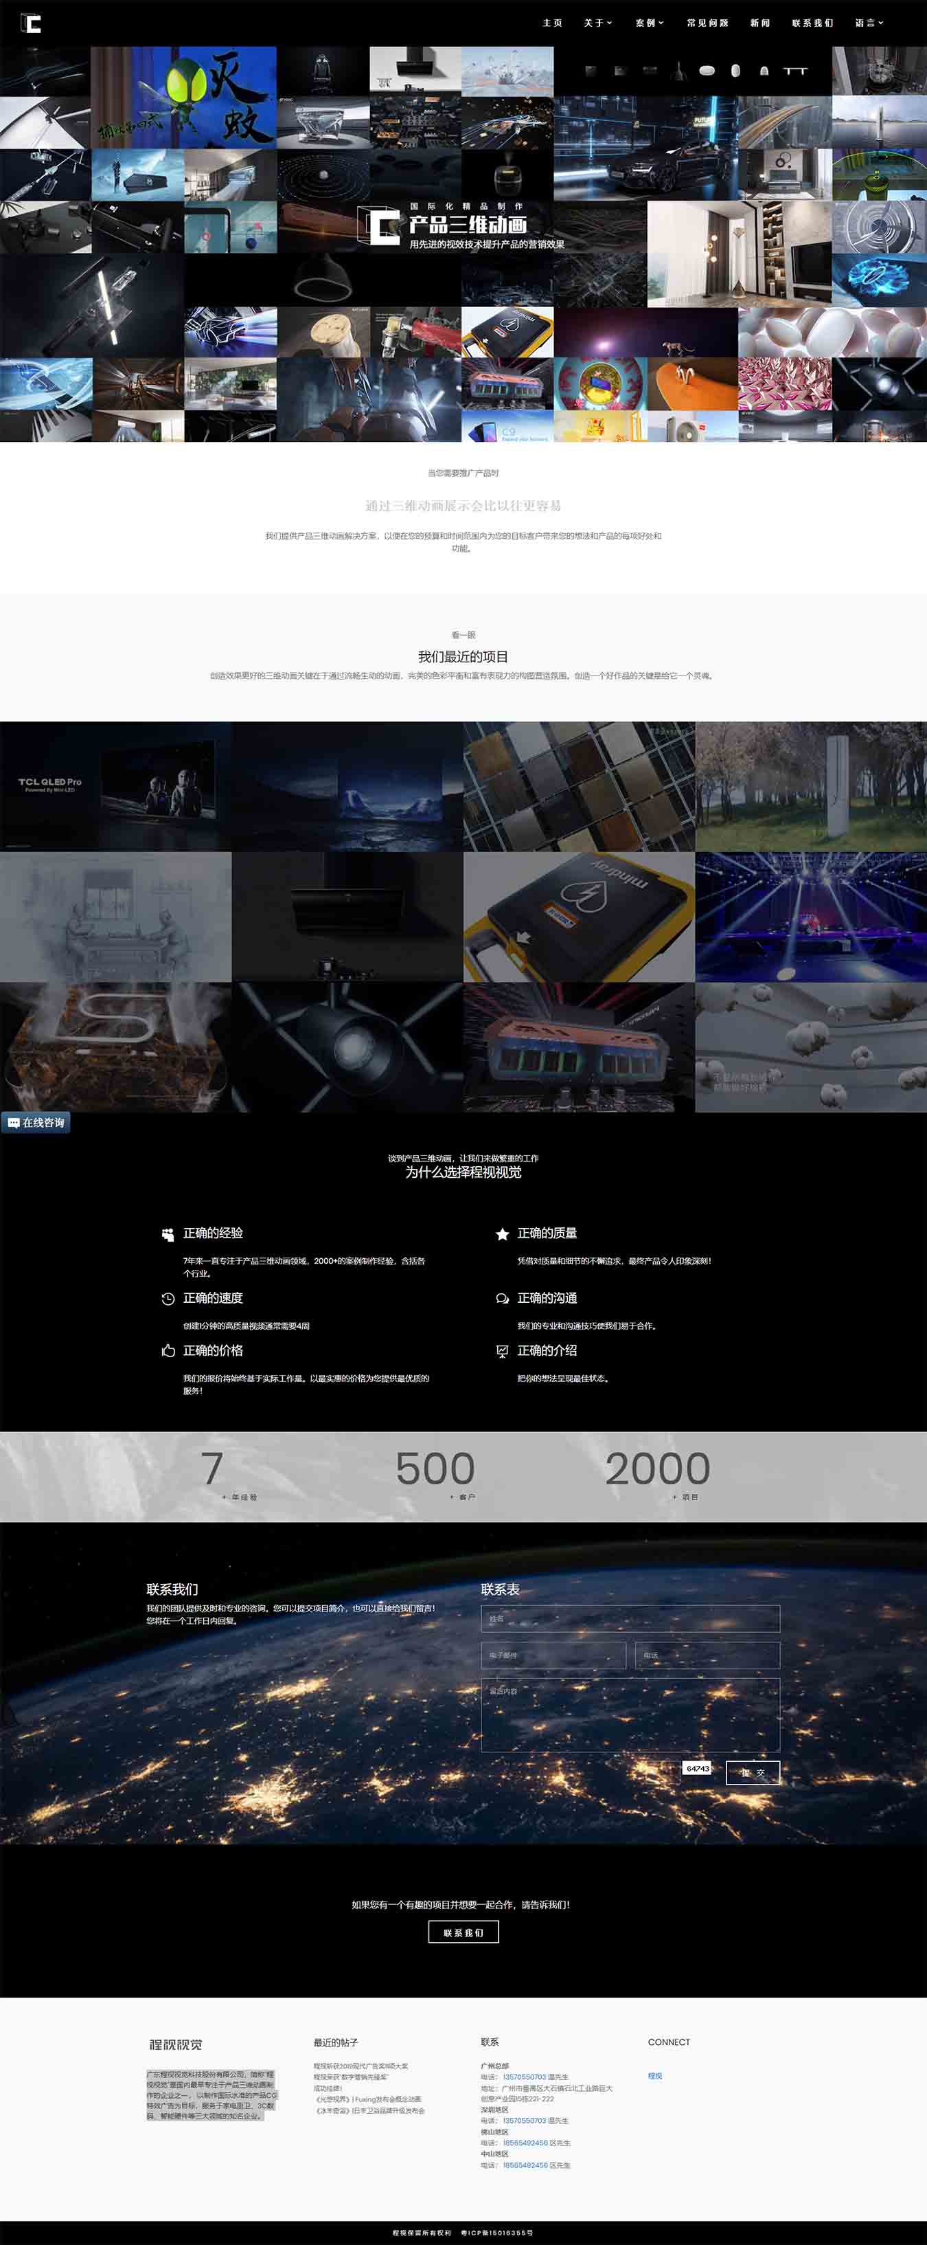Click the chat bubble icon beside 正确的沟通

[x=502, y=1299]
